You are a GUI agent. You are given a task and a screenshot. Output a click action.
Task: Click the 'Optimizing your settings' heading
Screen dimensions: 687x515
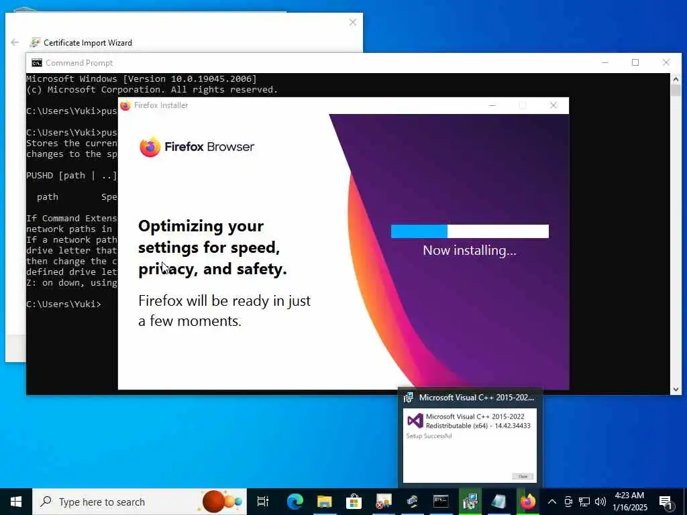point(213,247)
